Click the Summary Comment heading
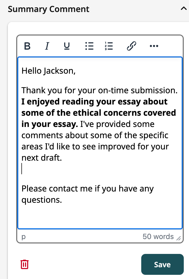 coord(49,9)
